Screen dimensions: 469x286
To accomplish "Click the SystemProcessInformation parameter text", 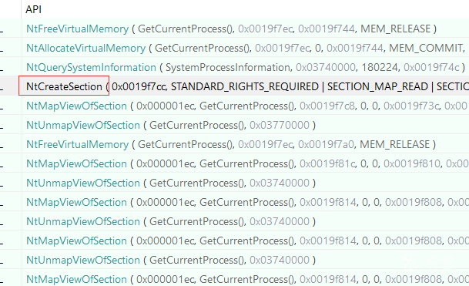I will (x=227, y=67).
